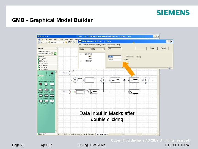Select Limits item in dialog tree
198x149 pixels.
click(x=90, y=58)
